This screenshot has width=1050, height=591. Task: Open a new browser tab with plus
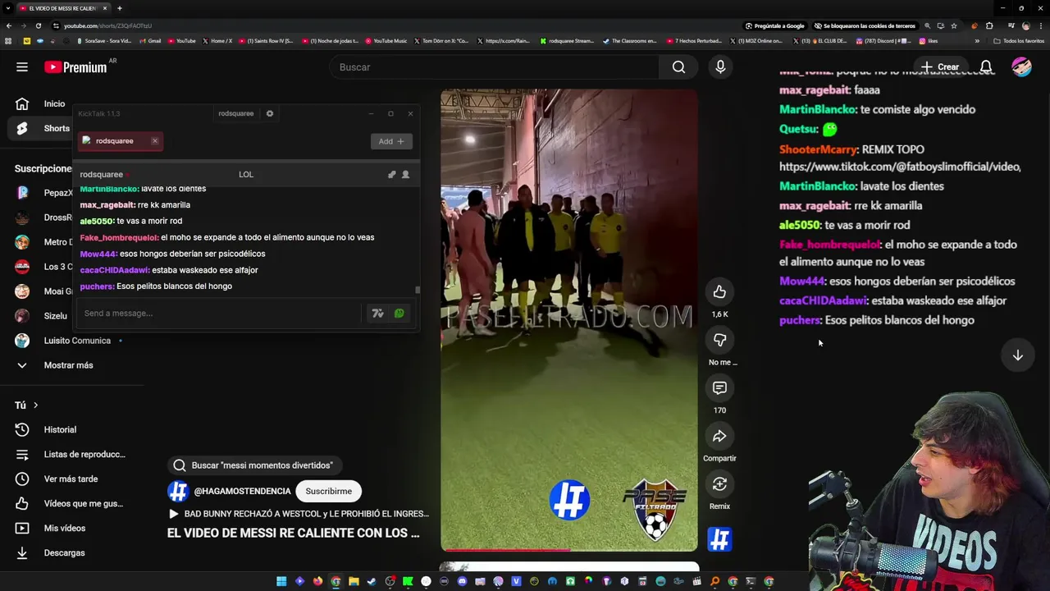(119, 8)
